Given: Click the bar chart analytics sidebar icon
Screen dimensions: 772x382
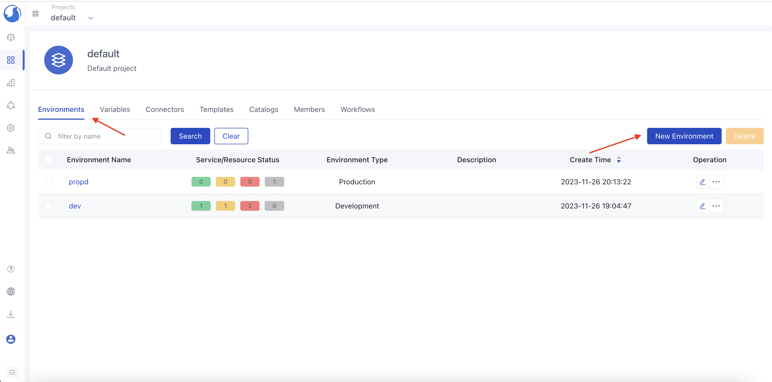Looking at the screenshot, I should [x=11, y=83].
